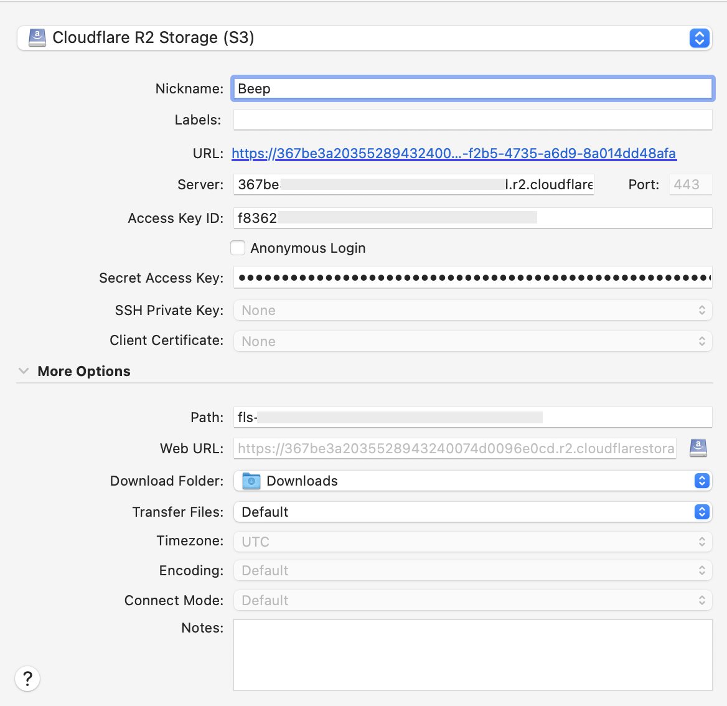Click the Server address field
The image size is (727, 706).
(413, 185)
